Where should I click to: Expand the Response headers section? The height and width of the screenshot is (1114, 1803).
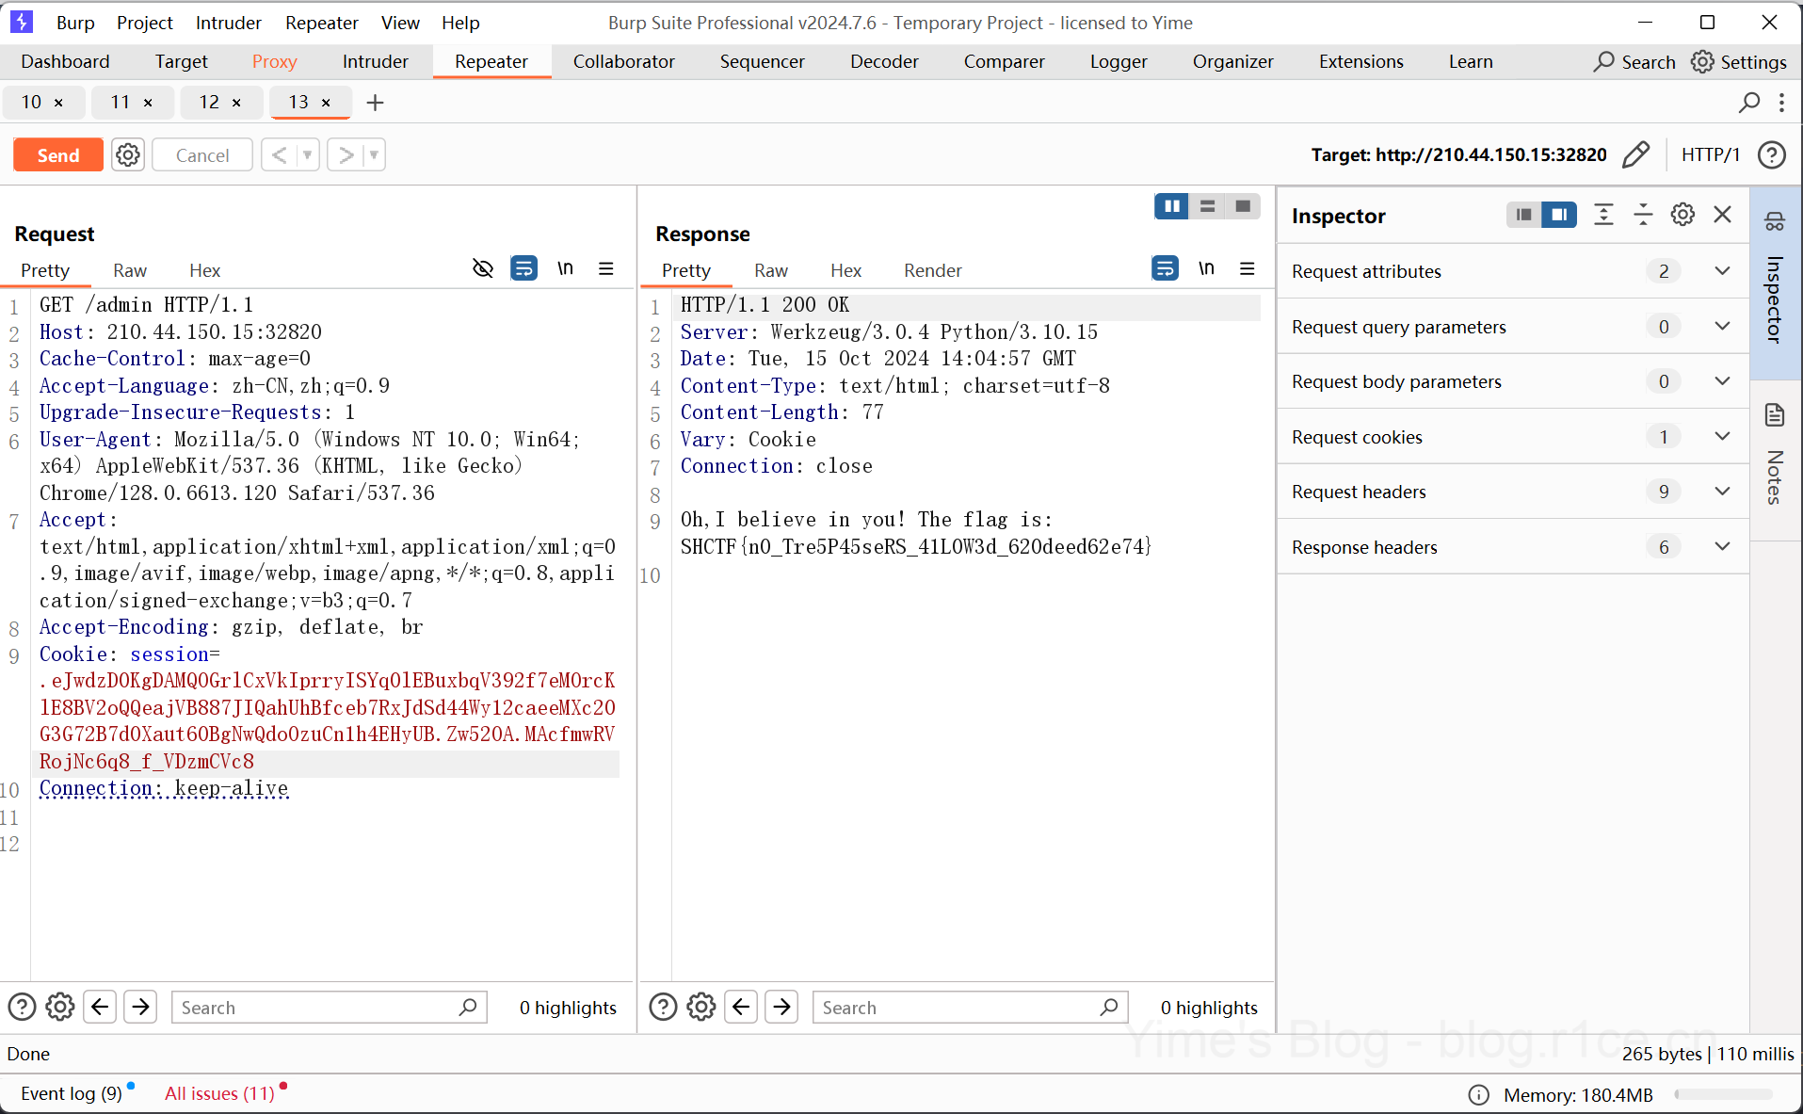[1722, 547]
